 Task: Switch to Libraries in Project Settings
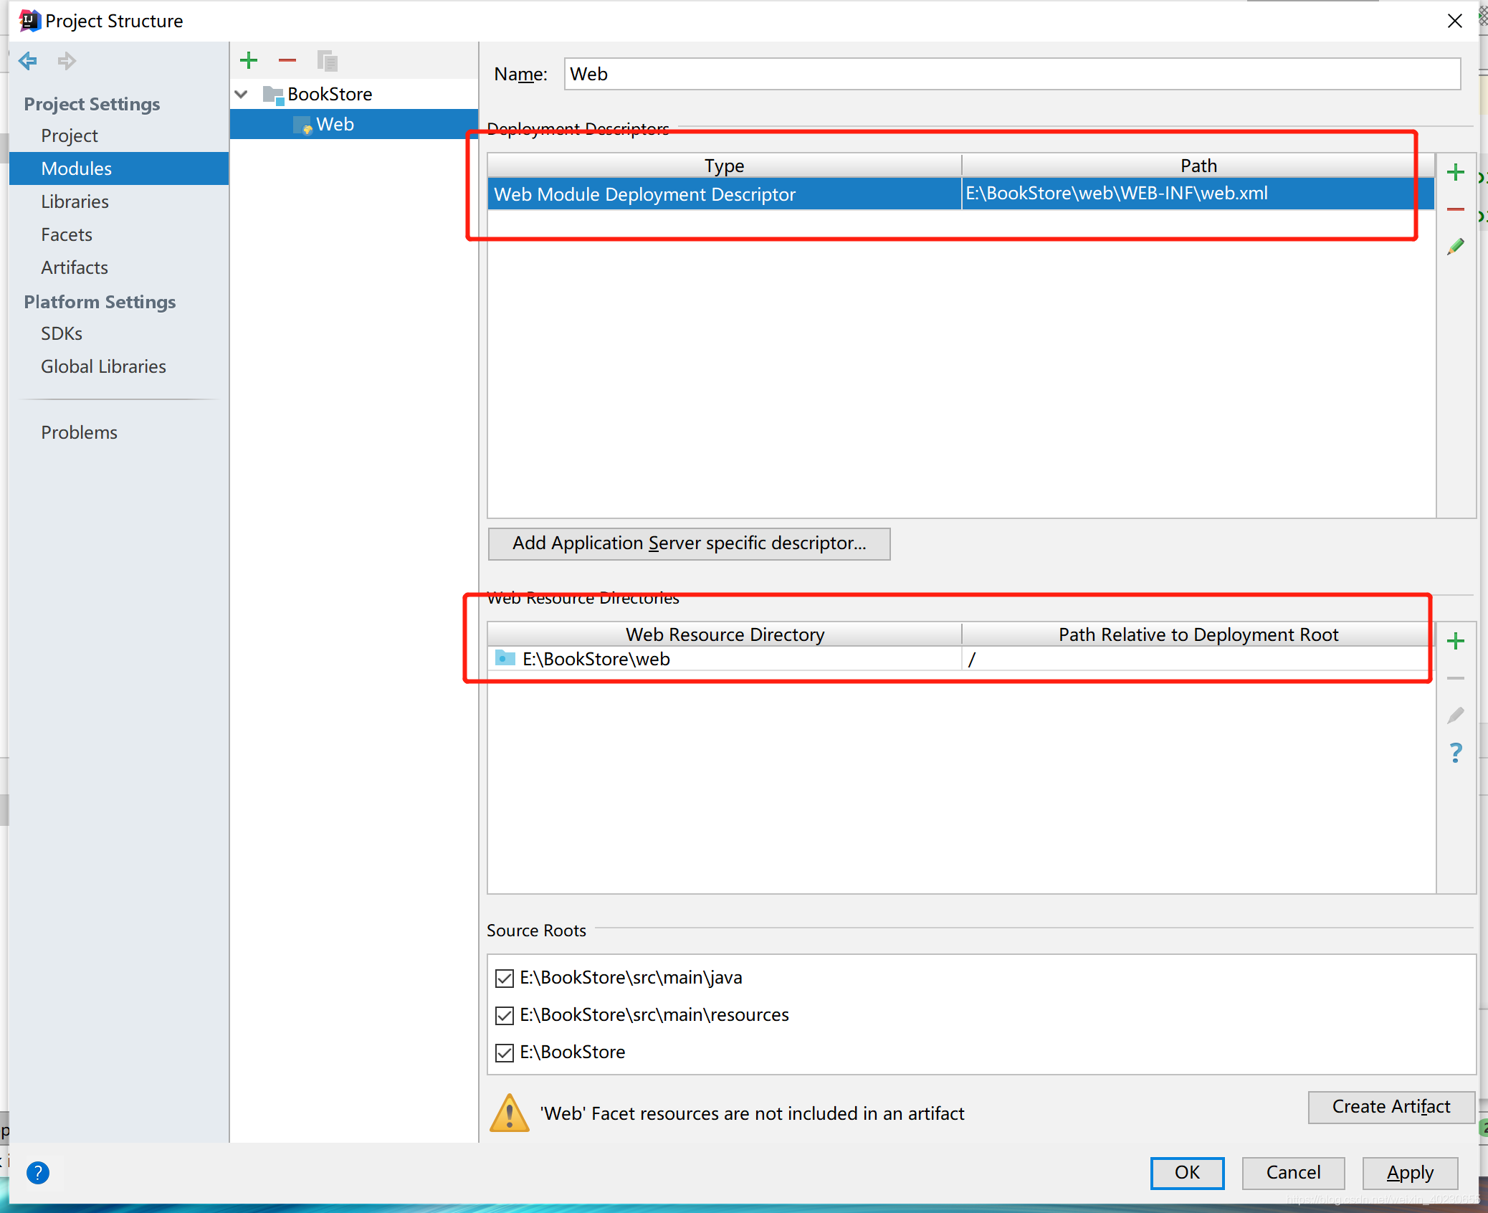point(75,201)
